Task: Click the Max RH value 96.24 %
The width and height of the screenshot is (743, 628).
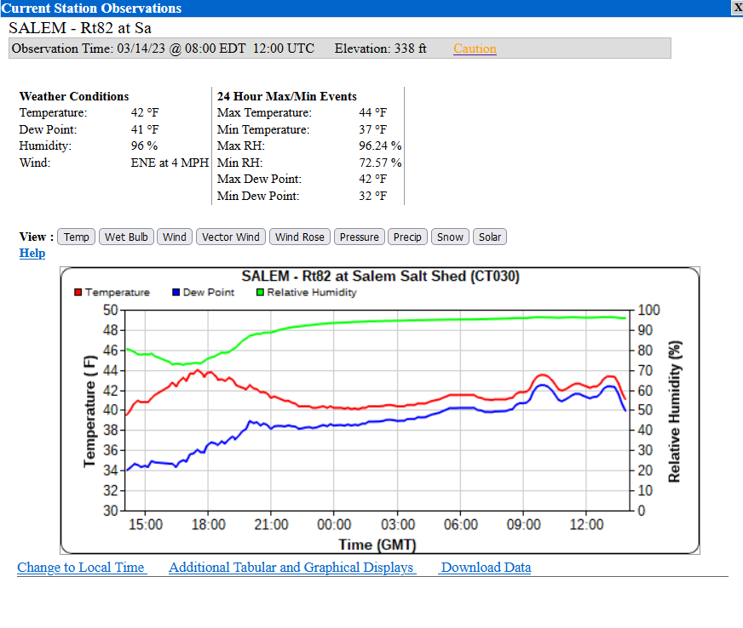Action: 380,146
